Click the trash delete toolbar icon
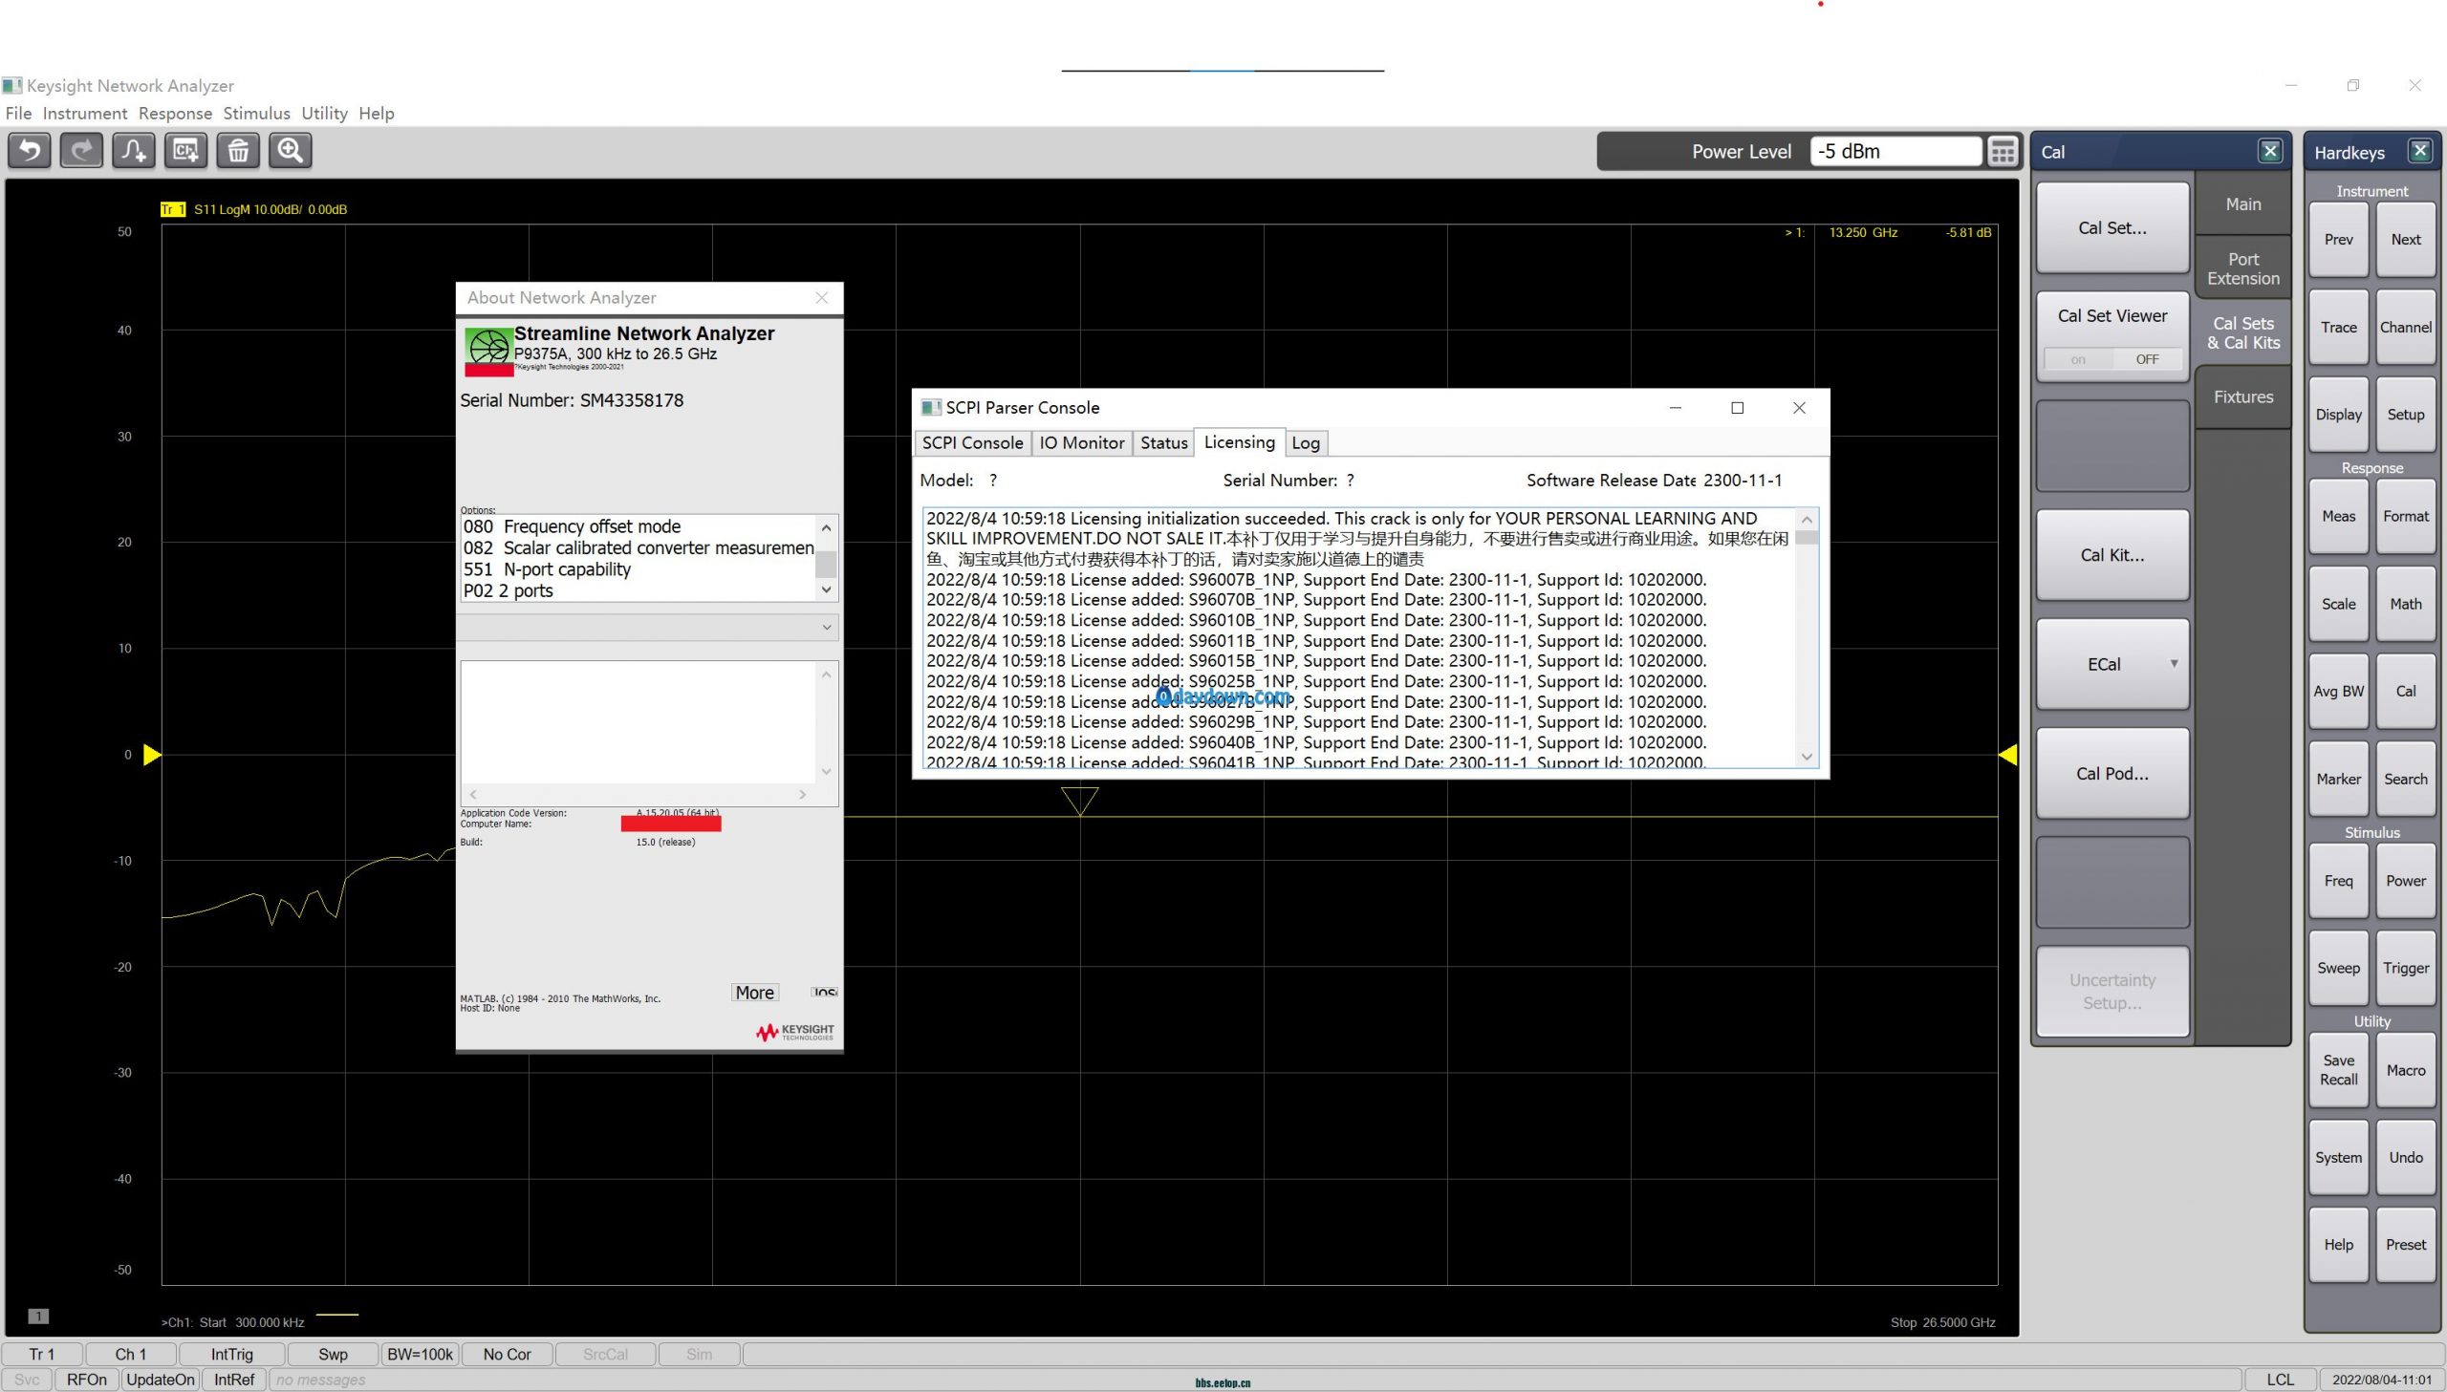2447x1392 pixels. [x=238, y=150]
